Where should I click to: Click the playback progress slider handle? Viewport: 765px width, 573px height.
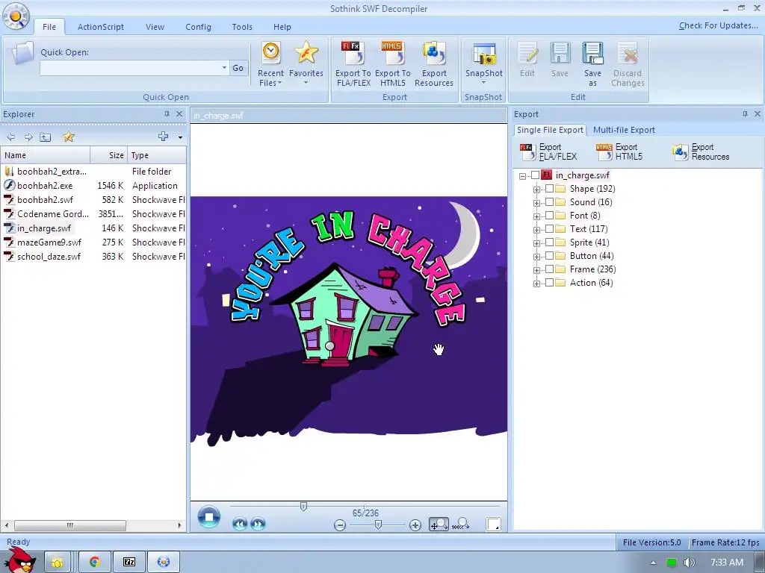point(303,507)
